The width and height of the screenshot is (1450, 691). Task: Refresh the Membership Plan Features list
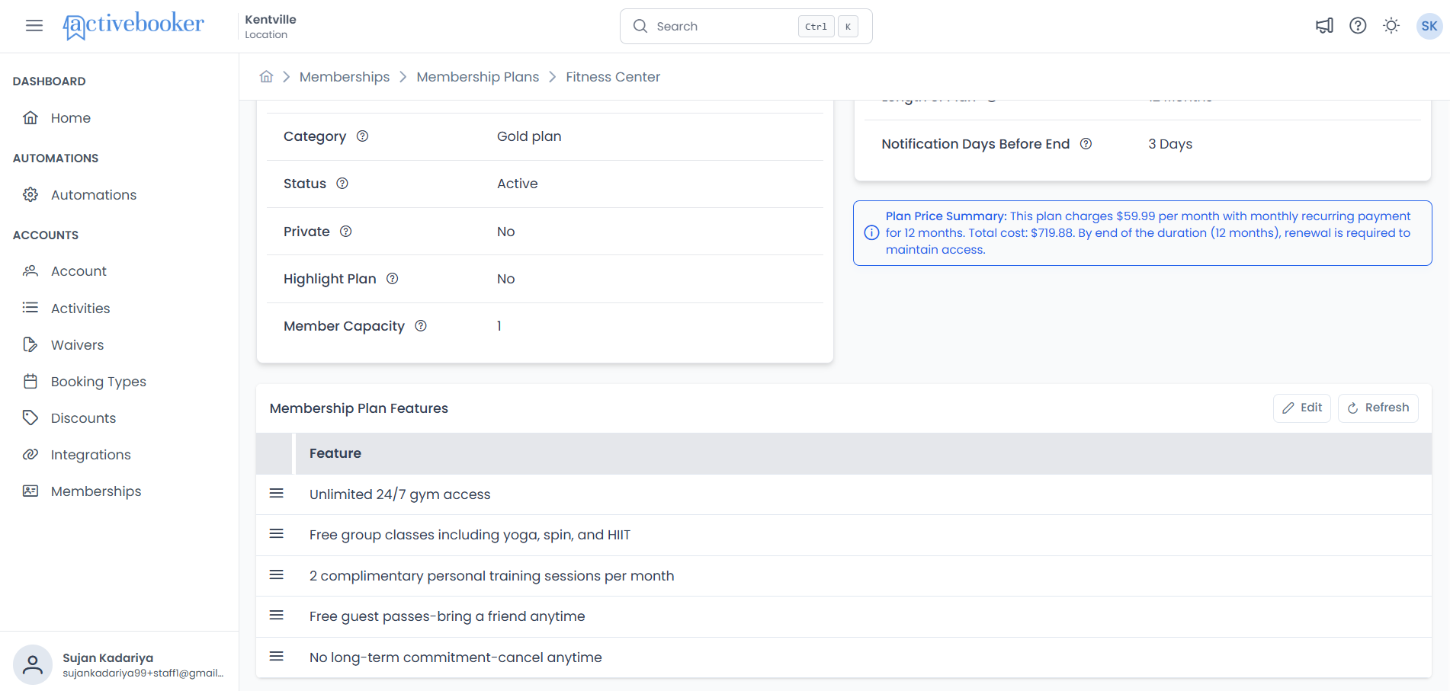(x=1378, y=408)
